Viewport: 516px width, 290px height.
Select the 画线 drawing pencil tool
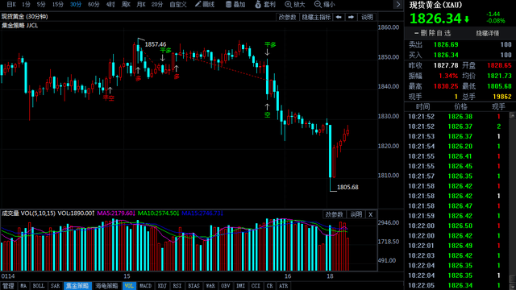click(x=205, y=4)
